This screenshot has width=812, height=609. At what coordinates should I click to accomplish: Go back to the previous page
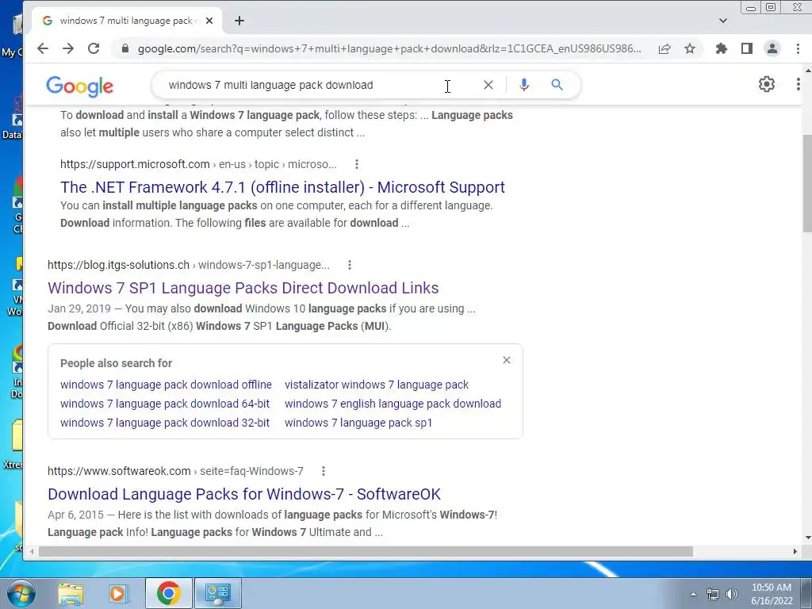43,48
